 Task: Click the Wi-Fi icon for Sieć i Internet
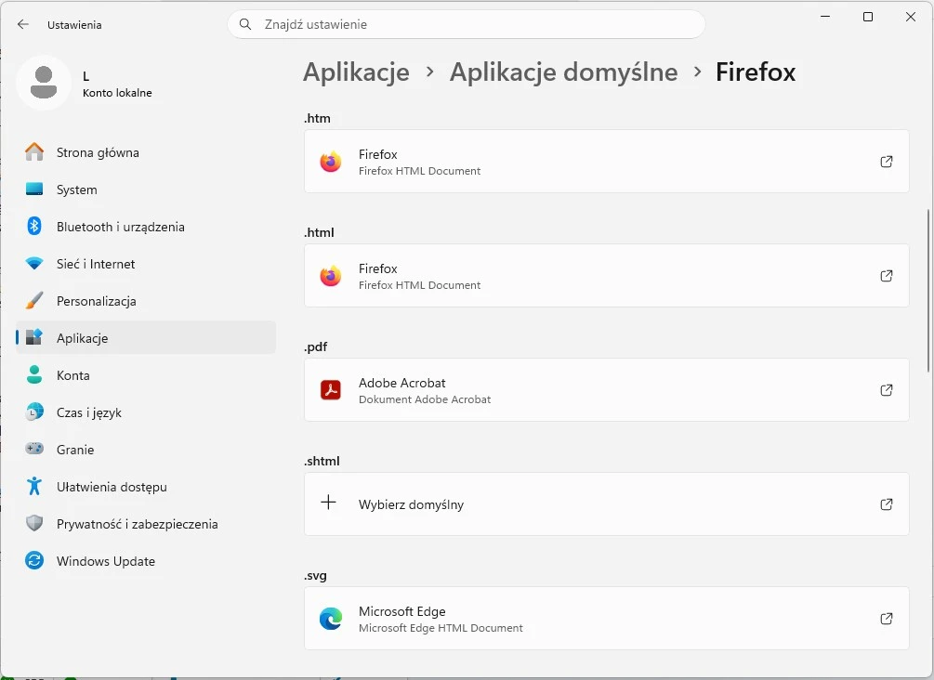click(34, 263)
